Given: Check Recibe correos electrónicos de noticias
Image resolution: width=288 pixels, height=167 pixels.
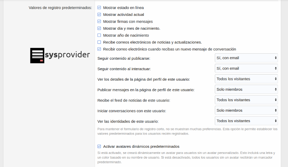Looking at the screenshot, I should [99, 42].
